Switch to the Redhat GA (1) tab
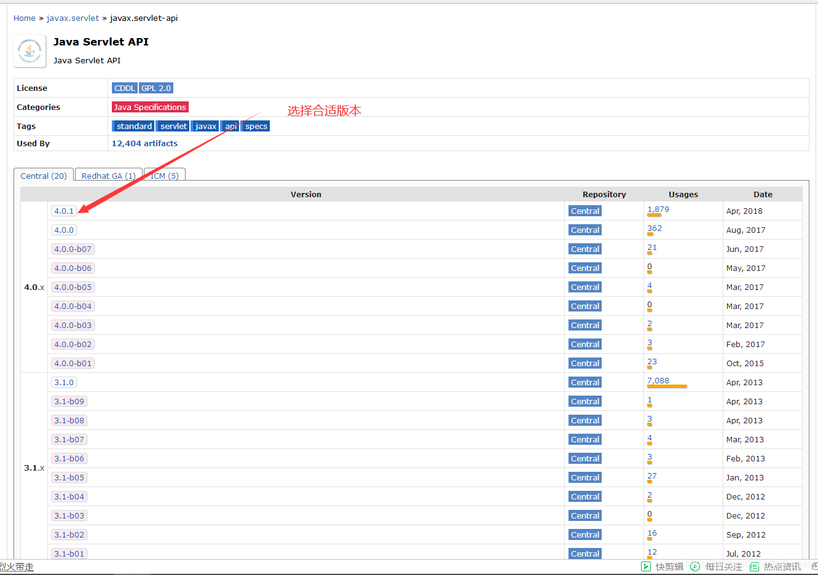The width and height of the screenshot is (818, 575). [x=109, y=176]
